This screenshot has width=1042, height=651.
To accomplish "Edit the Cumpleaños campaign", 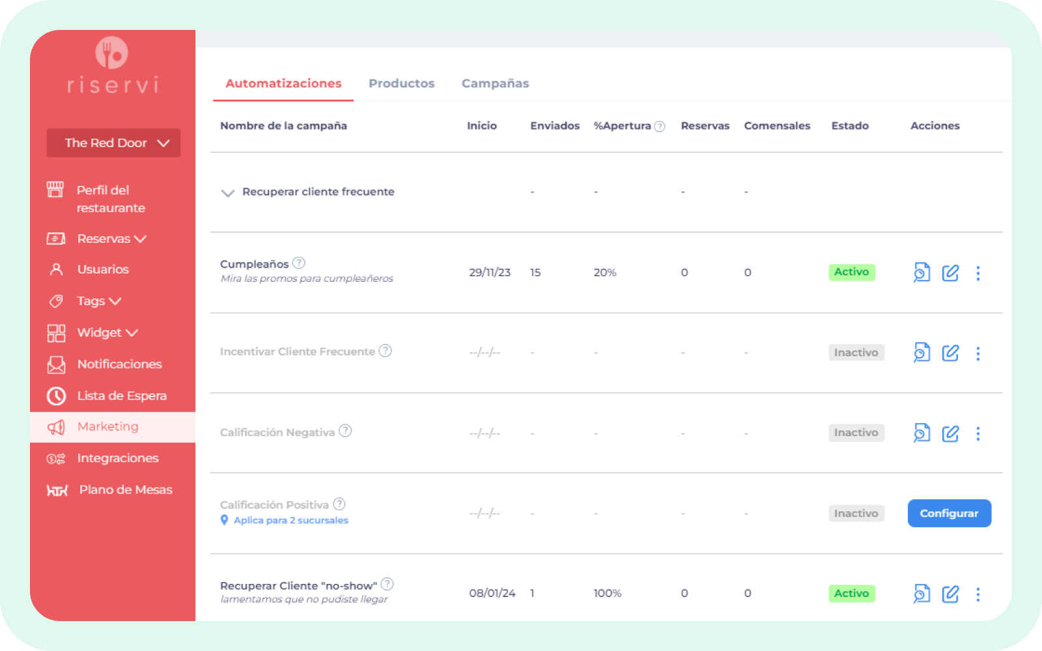I will pyautogui.click(x=950, y=273).
